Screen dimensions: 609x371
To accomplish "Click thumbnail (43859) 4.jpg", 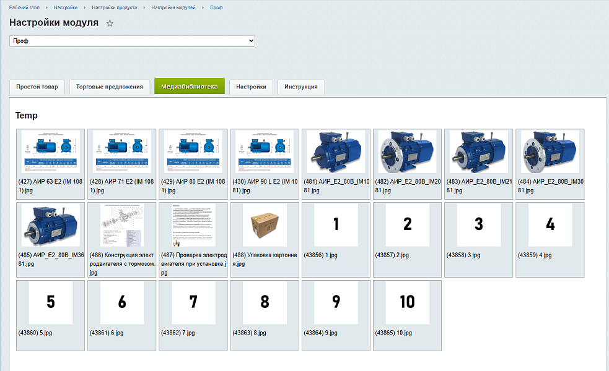I will pos(550,226).
